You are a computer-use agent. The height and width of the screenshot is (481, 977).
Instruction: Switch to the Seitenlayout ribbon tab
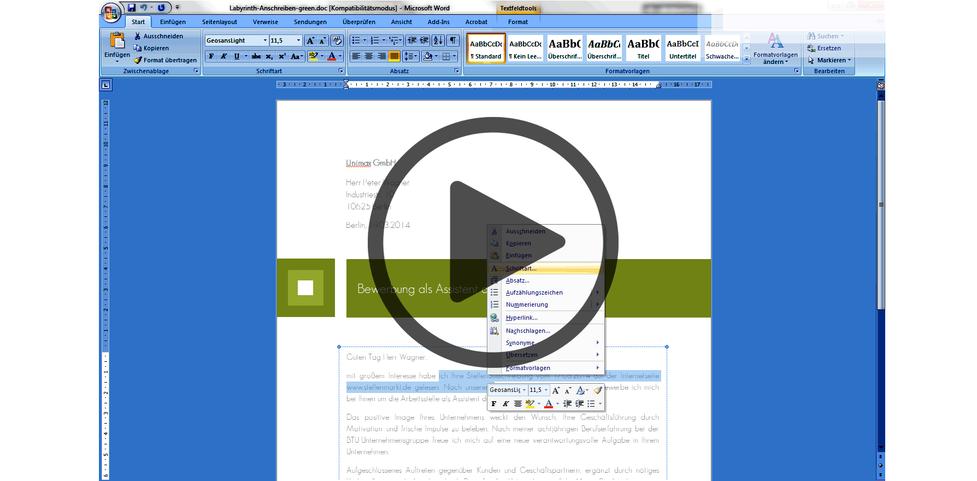(219, 22)
